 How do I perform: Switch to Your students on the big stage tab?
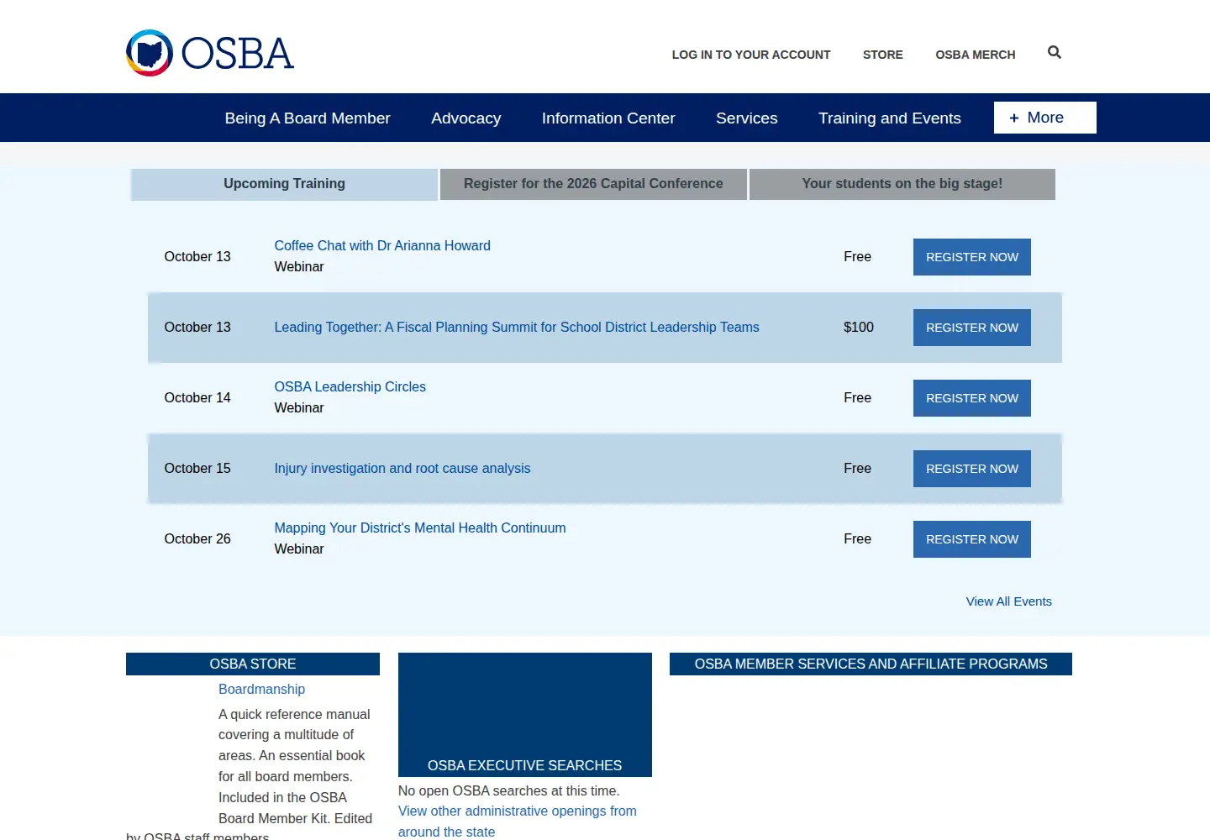tap(902, 184)
